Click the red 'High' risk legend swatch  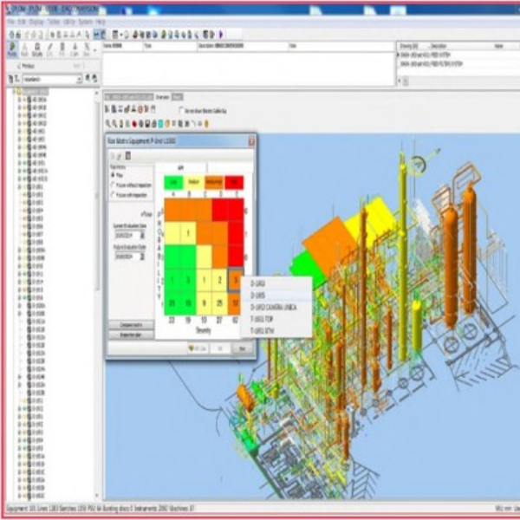coord(236,181)
